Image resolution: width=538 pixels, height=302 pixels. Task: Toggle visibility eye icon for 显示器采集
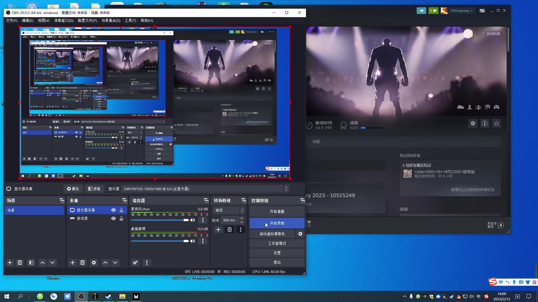[x=114, y=210]
